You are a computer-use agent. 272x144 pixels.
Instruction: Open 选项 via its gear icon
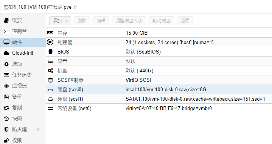[6, 64]
